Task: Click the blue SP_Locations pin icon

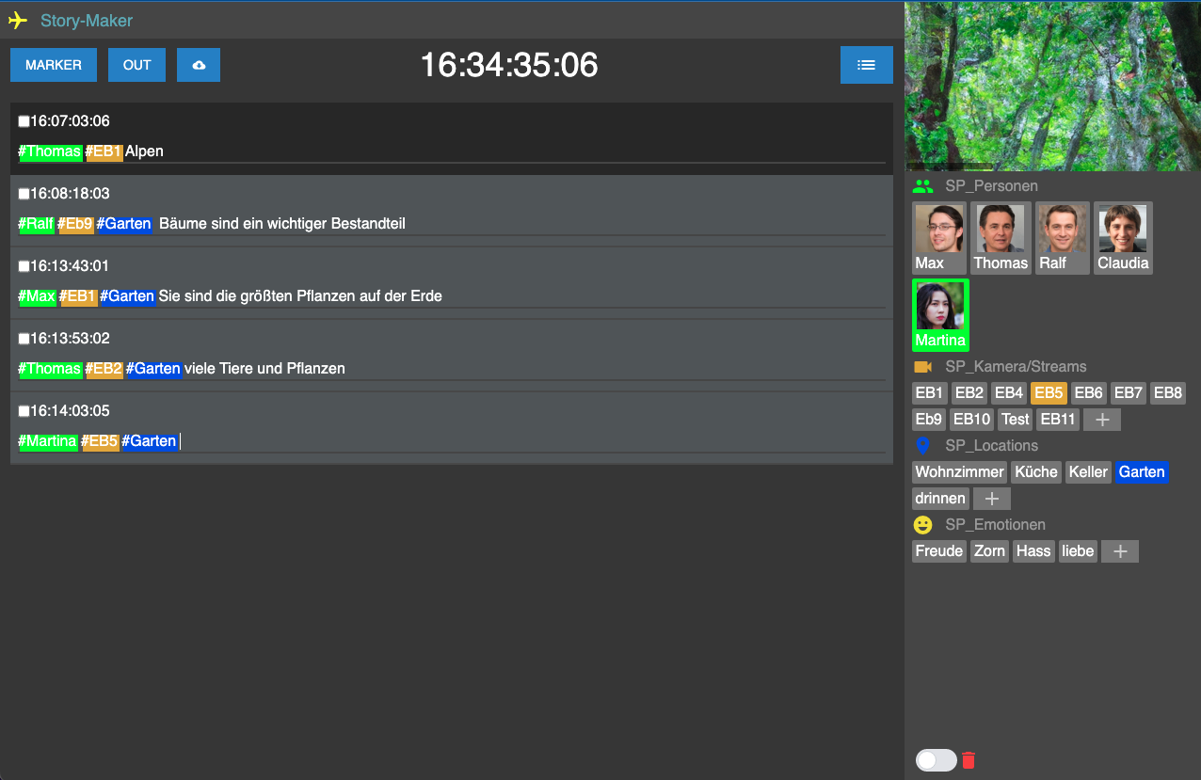Action: tap(922, 446)
